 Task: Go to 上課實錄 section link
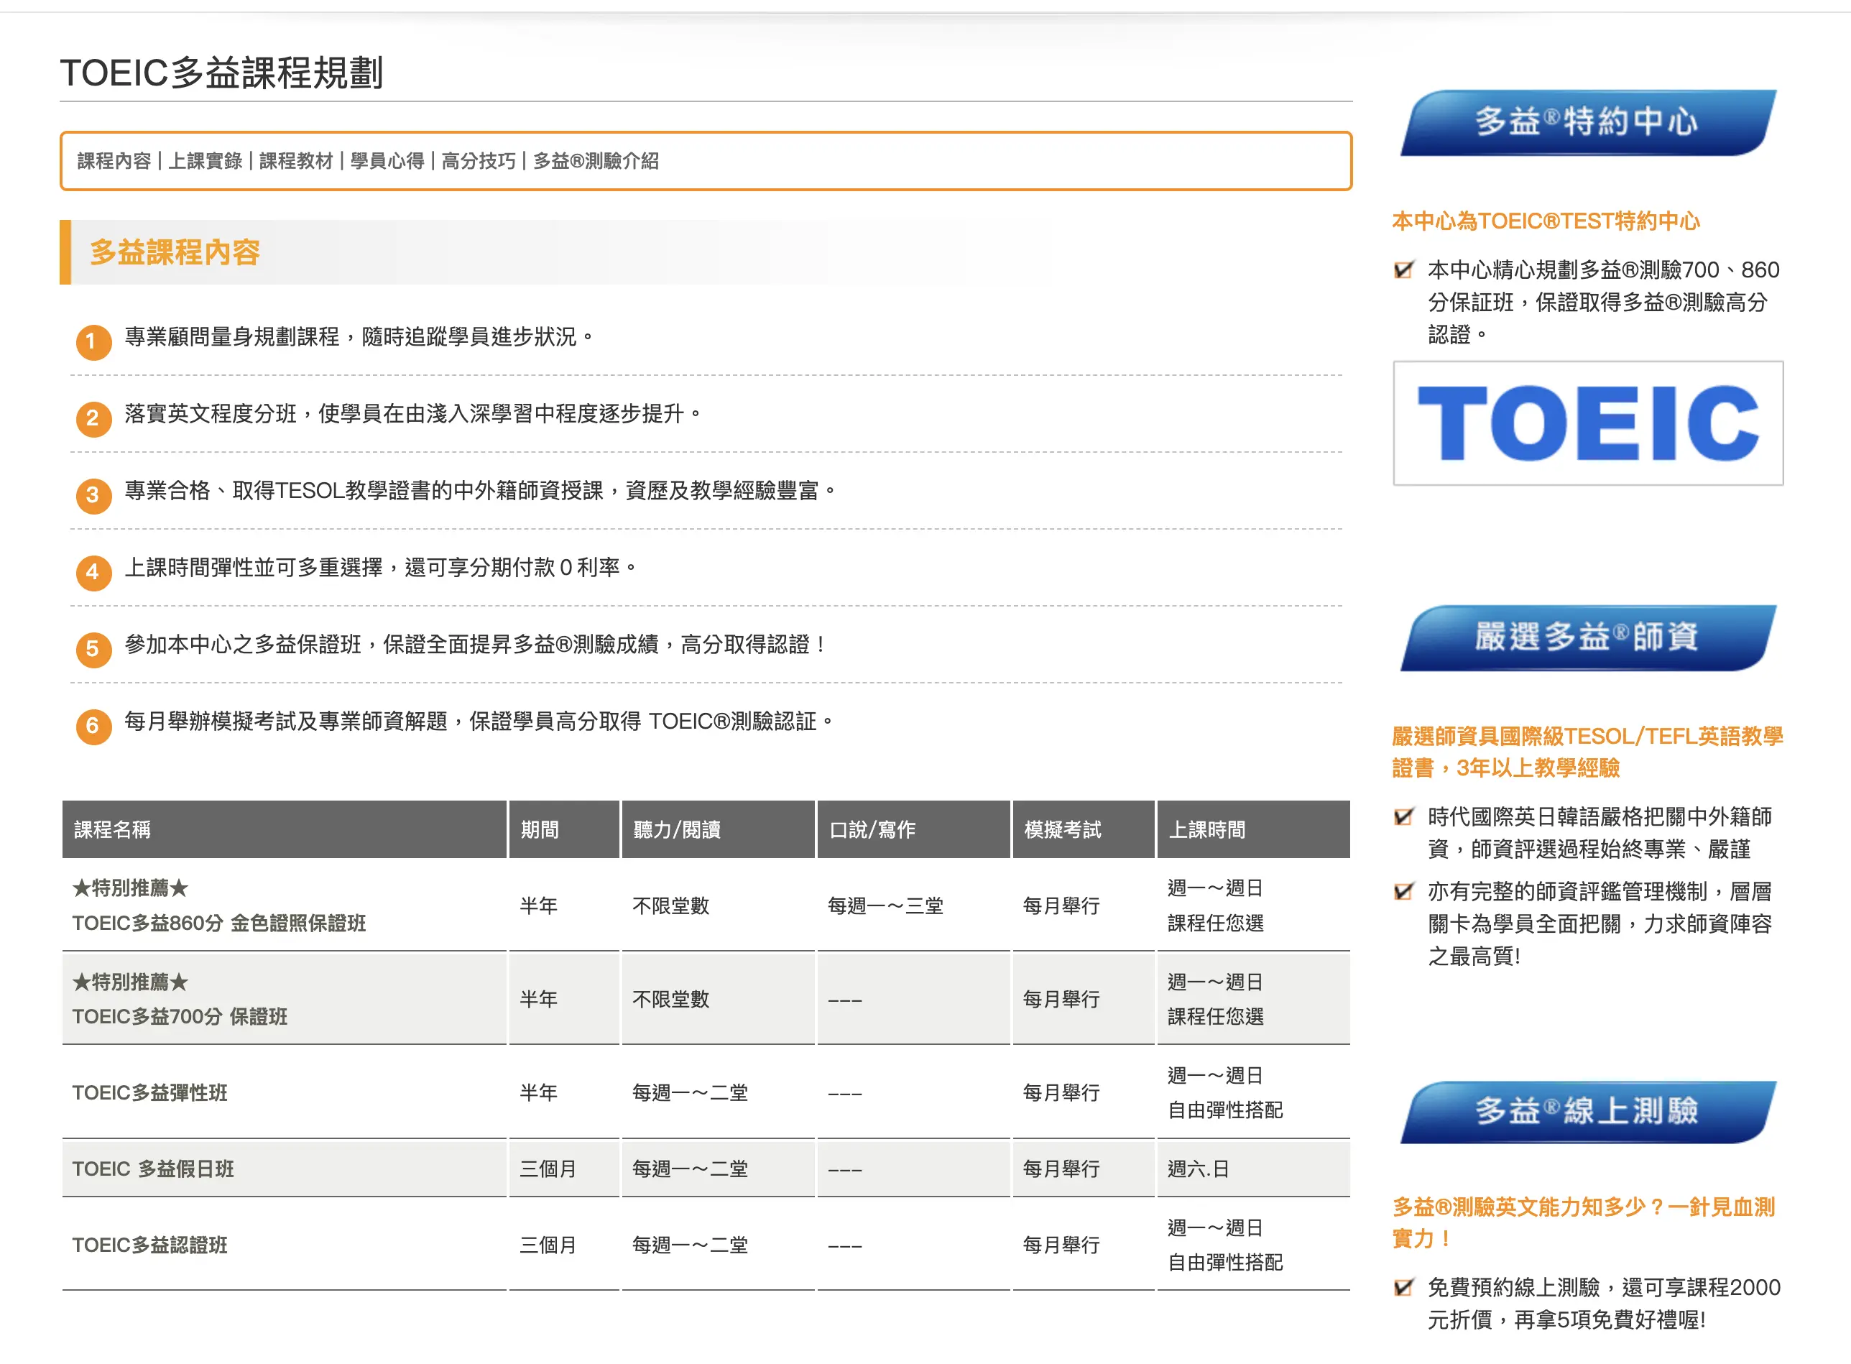coord(205,161)
